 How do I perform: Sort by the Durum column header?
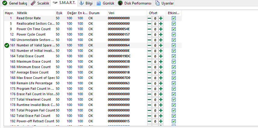tap(98, 13)
